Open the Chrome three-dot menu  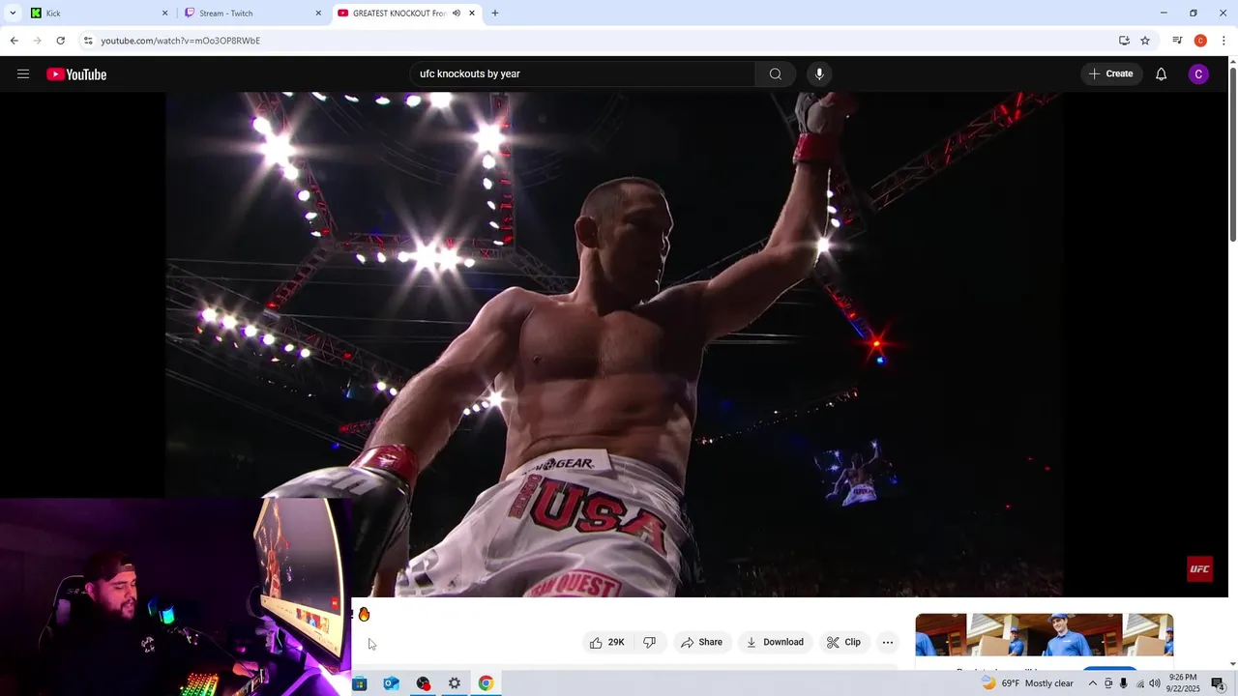point(1223,41)
